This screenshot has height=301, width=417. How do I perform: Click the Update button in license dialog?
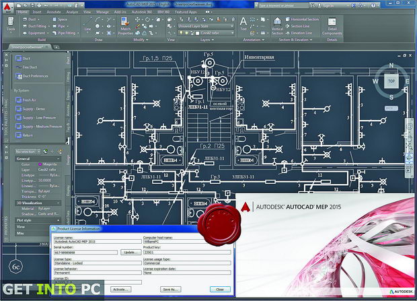130,252
